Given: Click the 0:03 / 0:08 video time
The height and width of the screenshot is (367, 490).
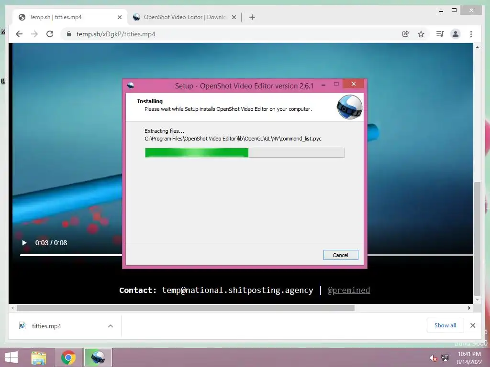Looking at the screenshot, I should click(x=51, y=243).
